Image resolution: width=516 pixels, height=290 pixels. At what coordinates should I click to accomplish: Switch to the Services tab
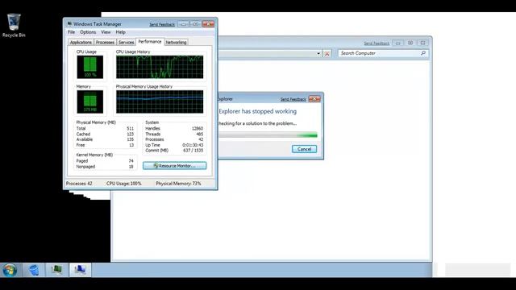(126, 43)
